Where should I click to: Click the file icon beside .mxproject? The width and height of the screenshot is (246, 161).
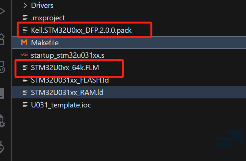pos(25,18)
